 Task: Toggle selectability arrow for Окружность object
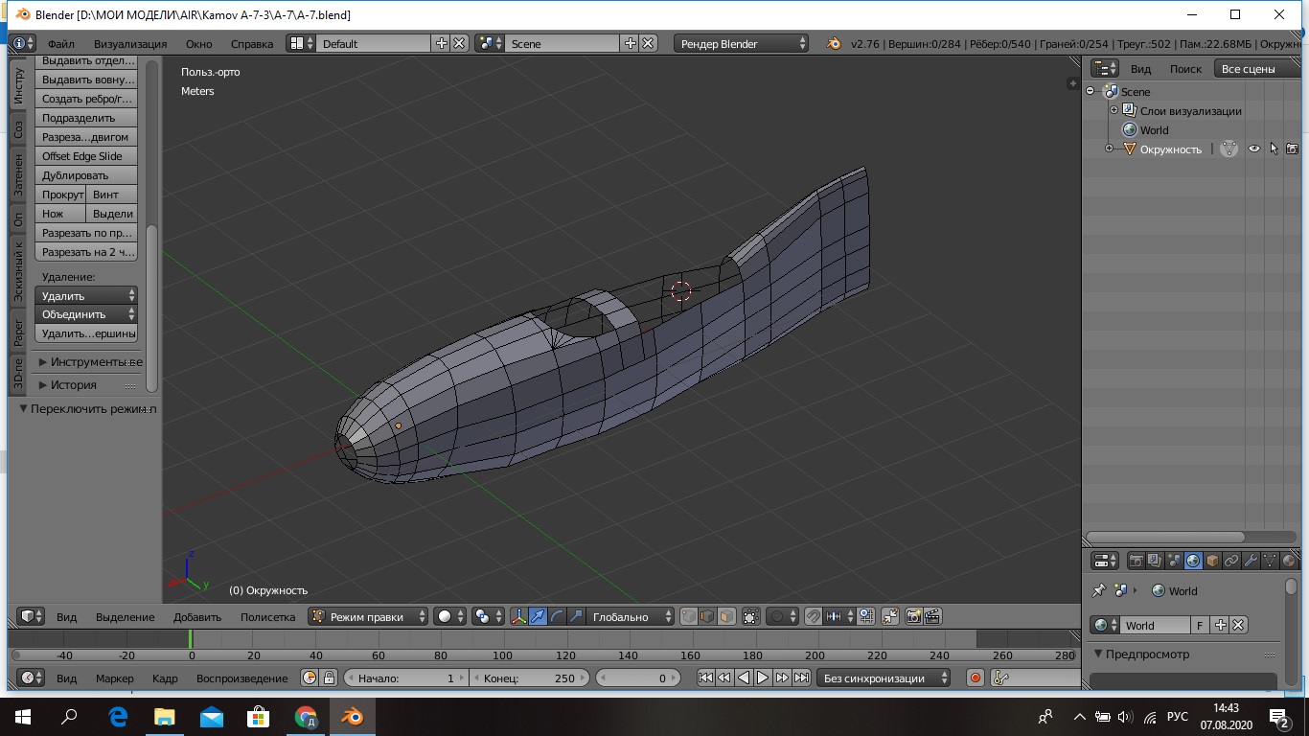point(1274,149)
